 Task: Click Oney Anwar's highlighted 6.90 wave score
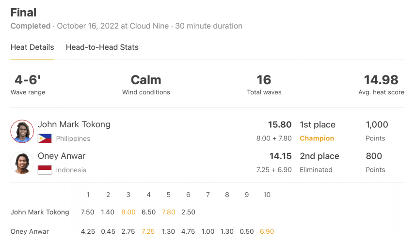click(x=267, y=231)
